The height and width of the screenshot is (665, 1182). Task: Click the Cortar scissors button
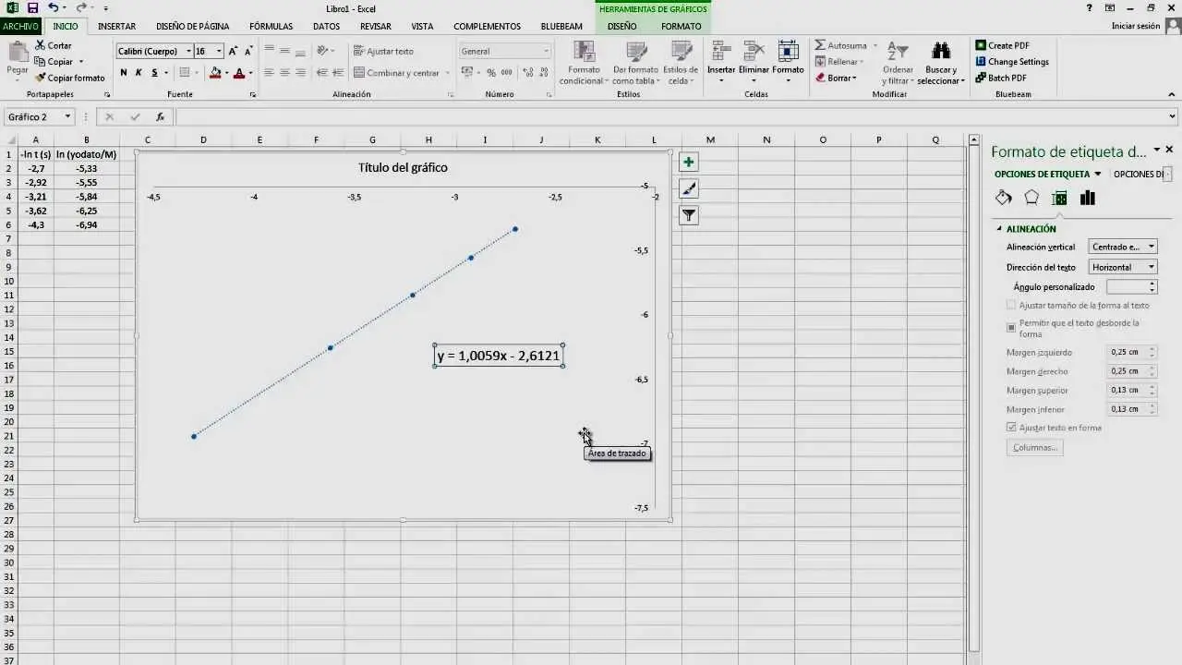(x=54, y=45)
